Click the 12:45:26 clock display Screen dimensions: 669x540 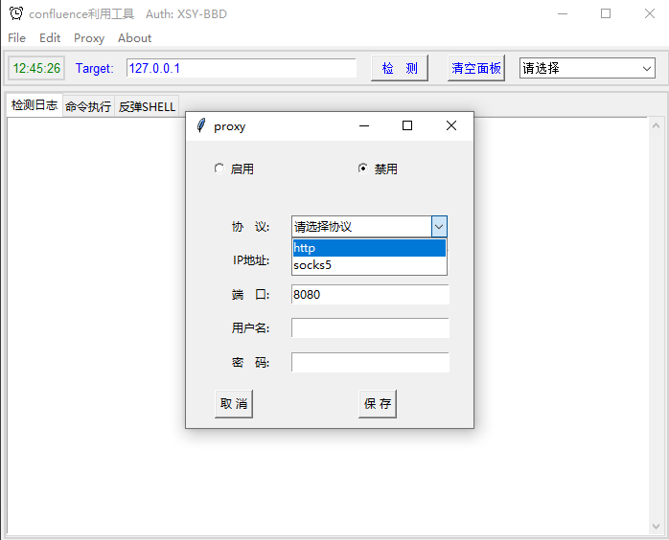(36, 68)
